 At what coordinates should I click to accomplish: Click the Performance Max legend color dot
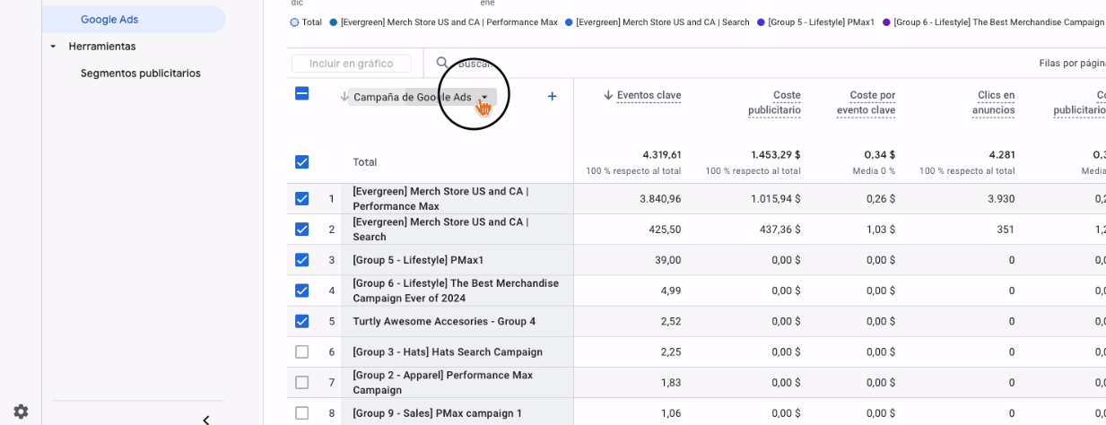tap(334, 22)
